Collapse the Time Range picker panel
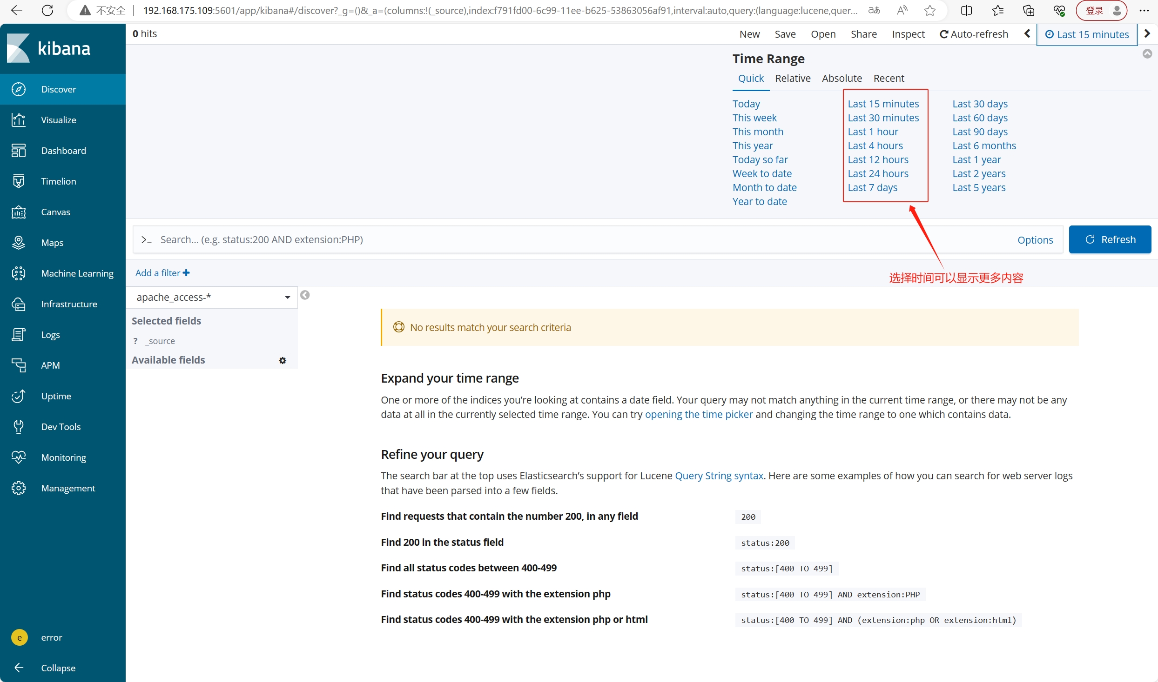Viewport: 1158px width, 682px height. click(x=1147, y=54)
